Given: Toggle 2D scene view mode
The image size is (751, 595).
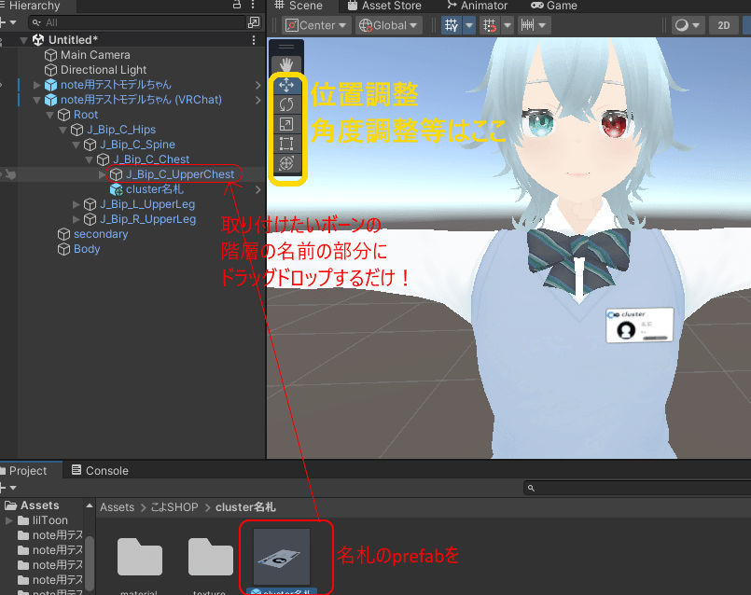Looking at the screenshot, I should 724,25.
